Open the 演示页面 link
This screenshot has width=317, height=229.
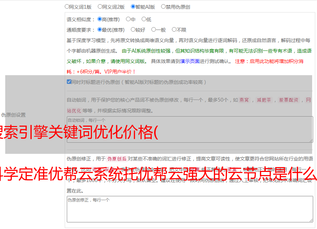tap(190, 61)
